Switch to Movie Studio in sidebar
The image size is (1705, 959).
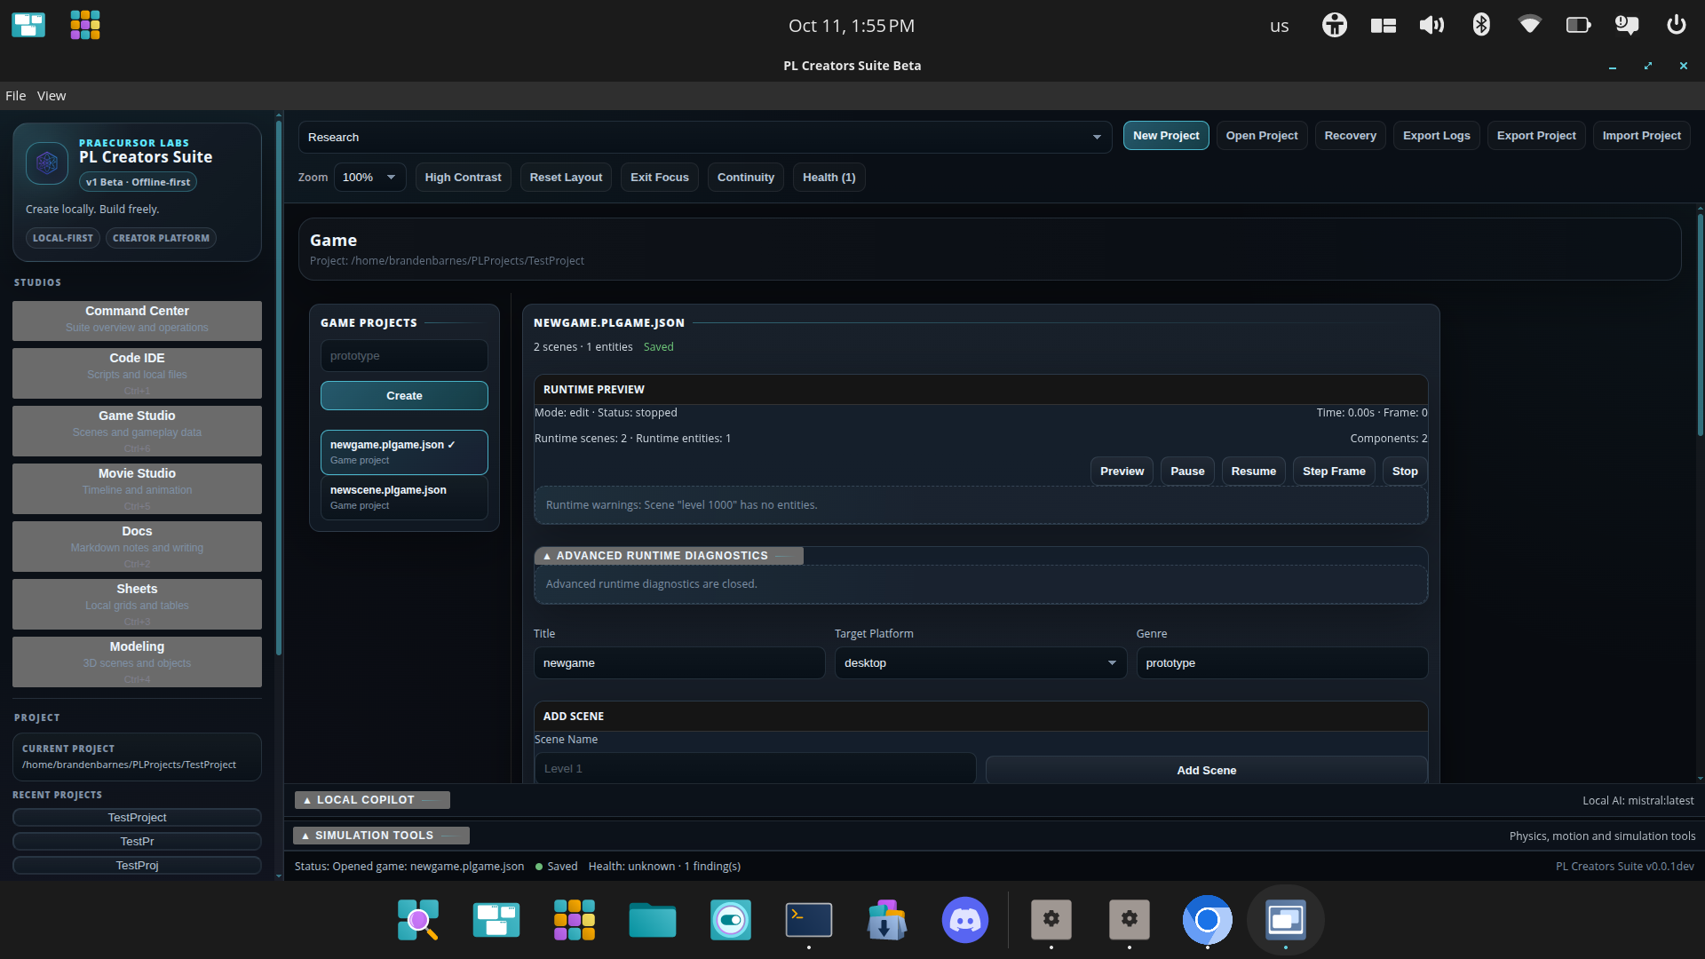137,488
